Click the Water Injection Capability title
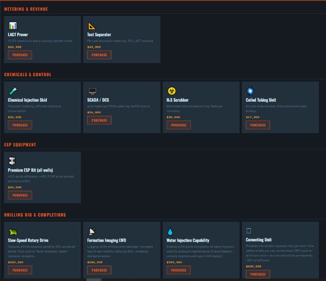Viewport: 326px width, 281px height. (x=188, y=241)
